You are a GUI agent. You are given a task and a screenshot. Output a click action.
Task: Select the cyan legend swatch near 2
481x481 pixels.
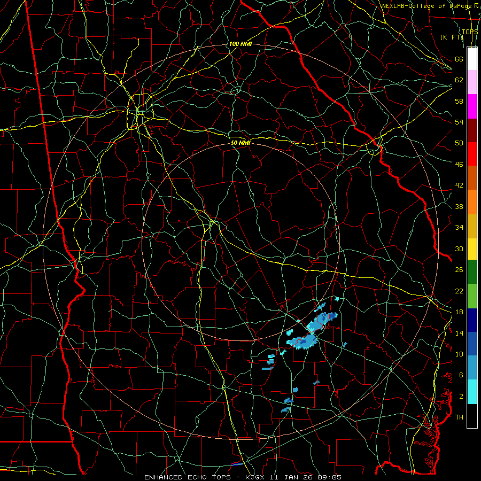tap(472, 392)
